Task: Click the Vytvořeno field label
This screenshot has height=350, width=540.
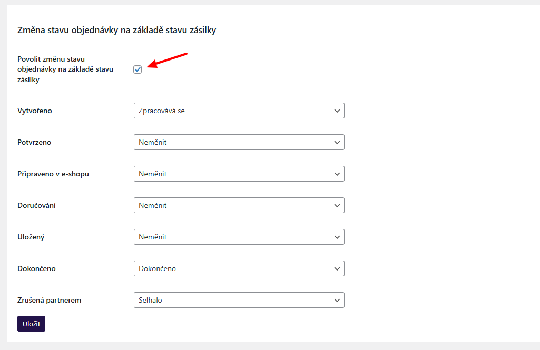Action: coord(35,111)
